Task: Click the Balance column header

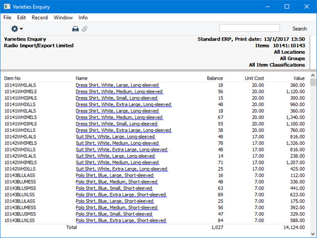Action: [x=215, y=79]
